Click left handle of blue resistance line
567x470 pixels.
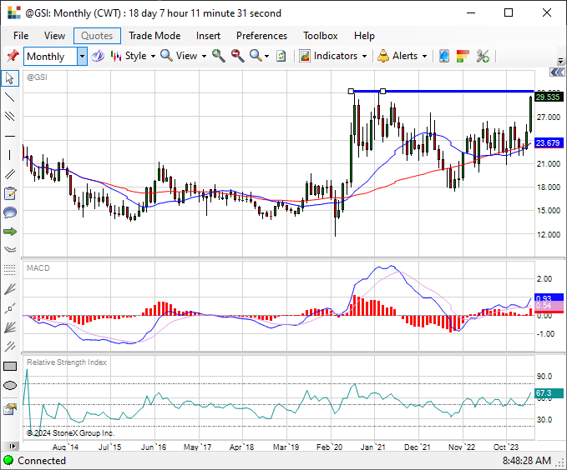(x=351, y=92)
